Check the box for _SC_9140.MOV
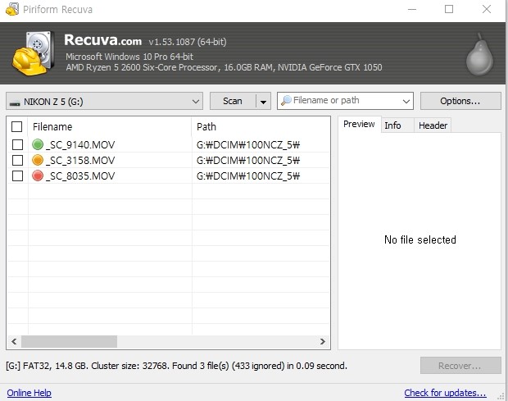 click(x=17, y=144)
